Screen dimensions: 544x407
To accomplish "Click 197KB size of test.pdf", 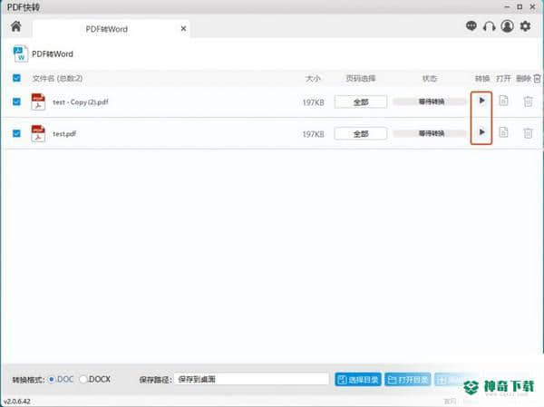I will click(314, 134).
